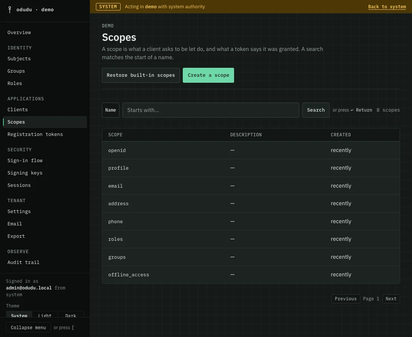412x337 pixels.
Task: Go to the Next page
Action: click(391, 299)
